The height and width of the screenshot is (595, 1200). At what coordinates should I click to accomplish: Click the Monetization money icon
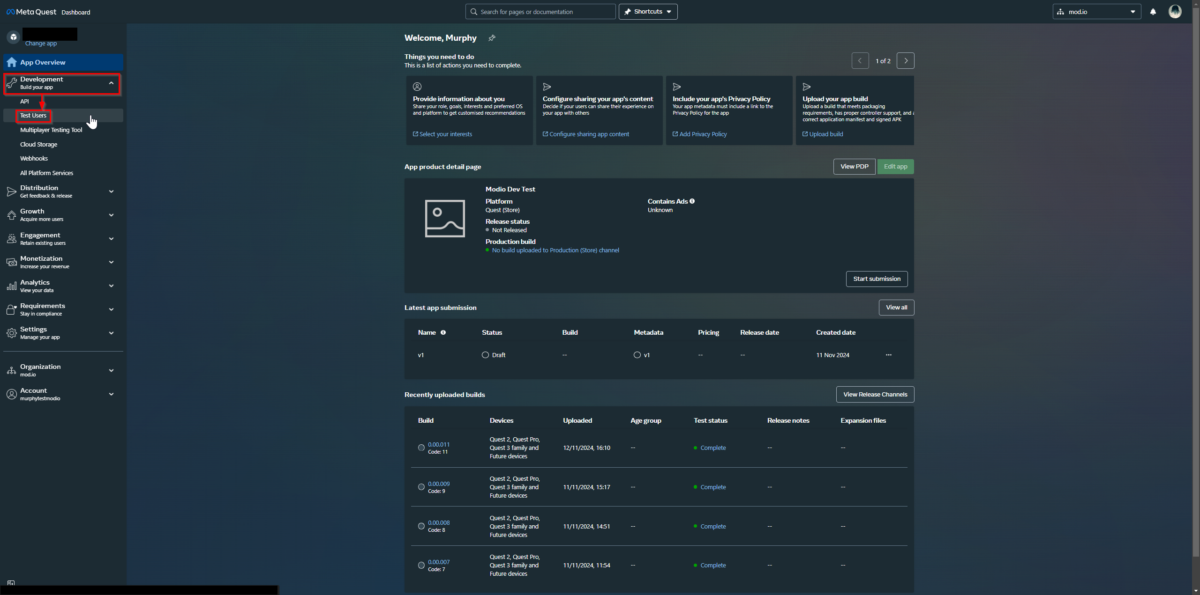(12, 262)
